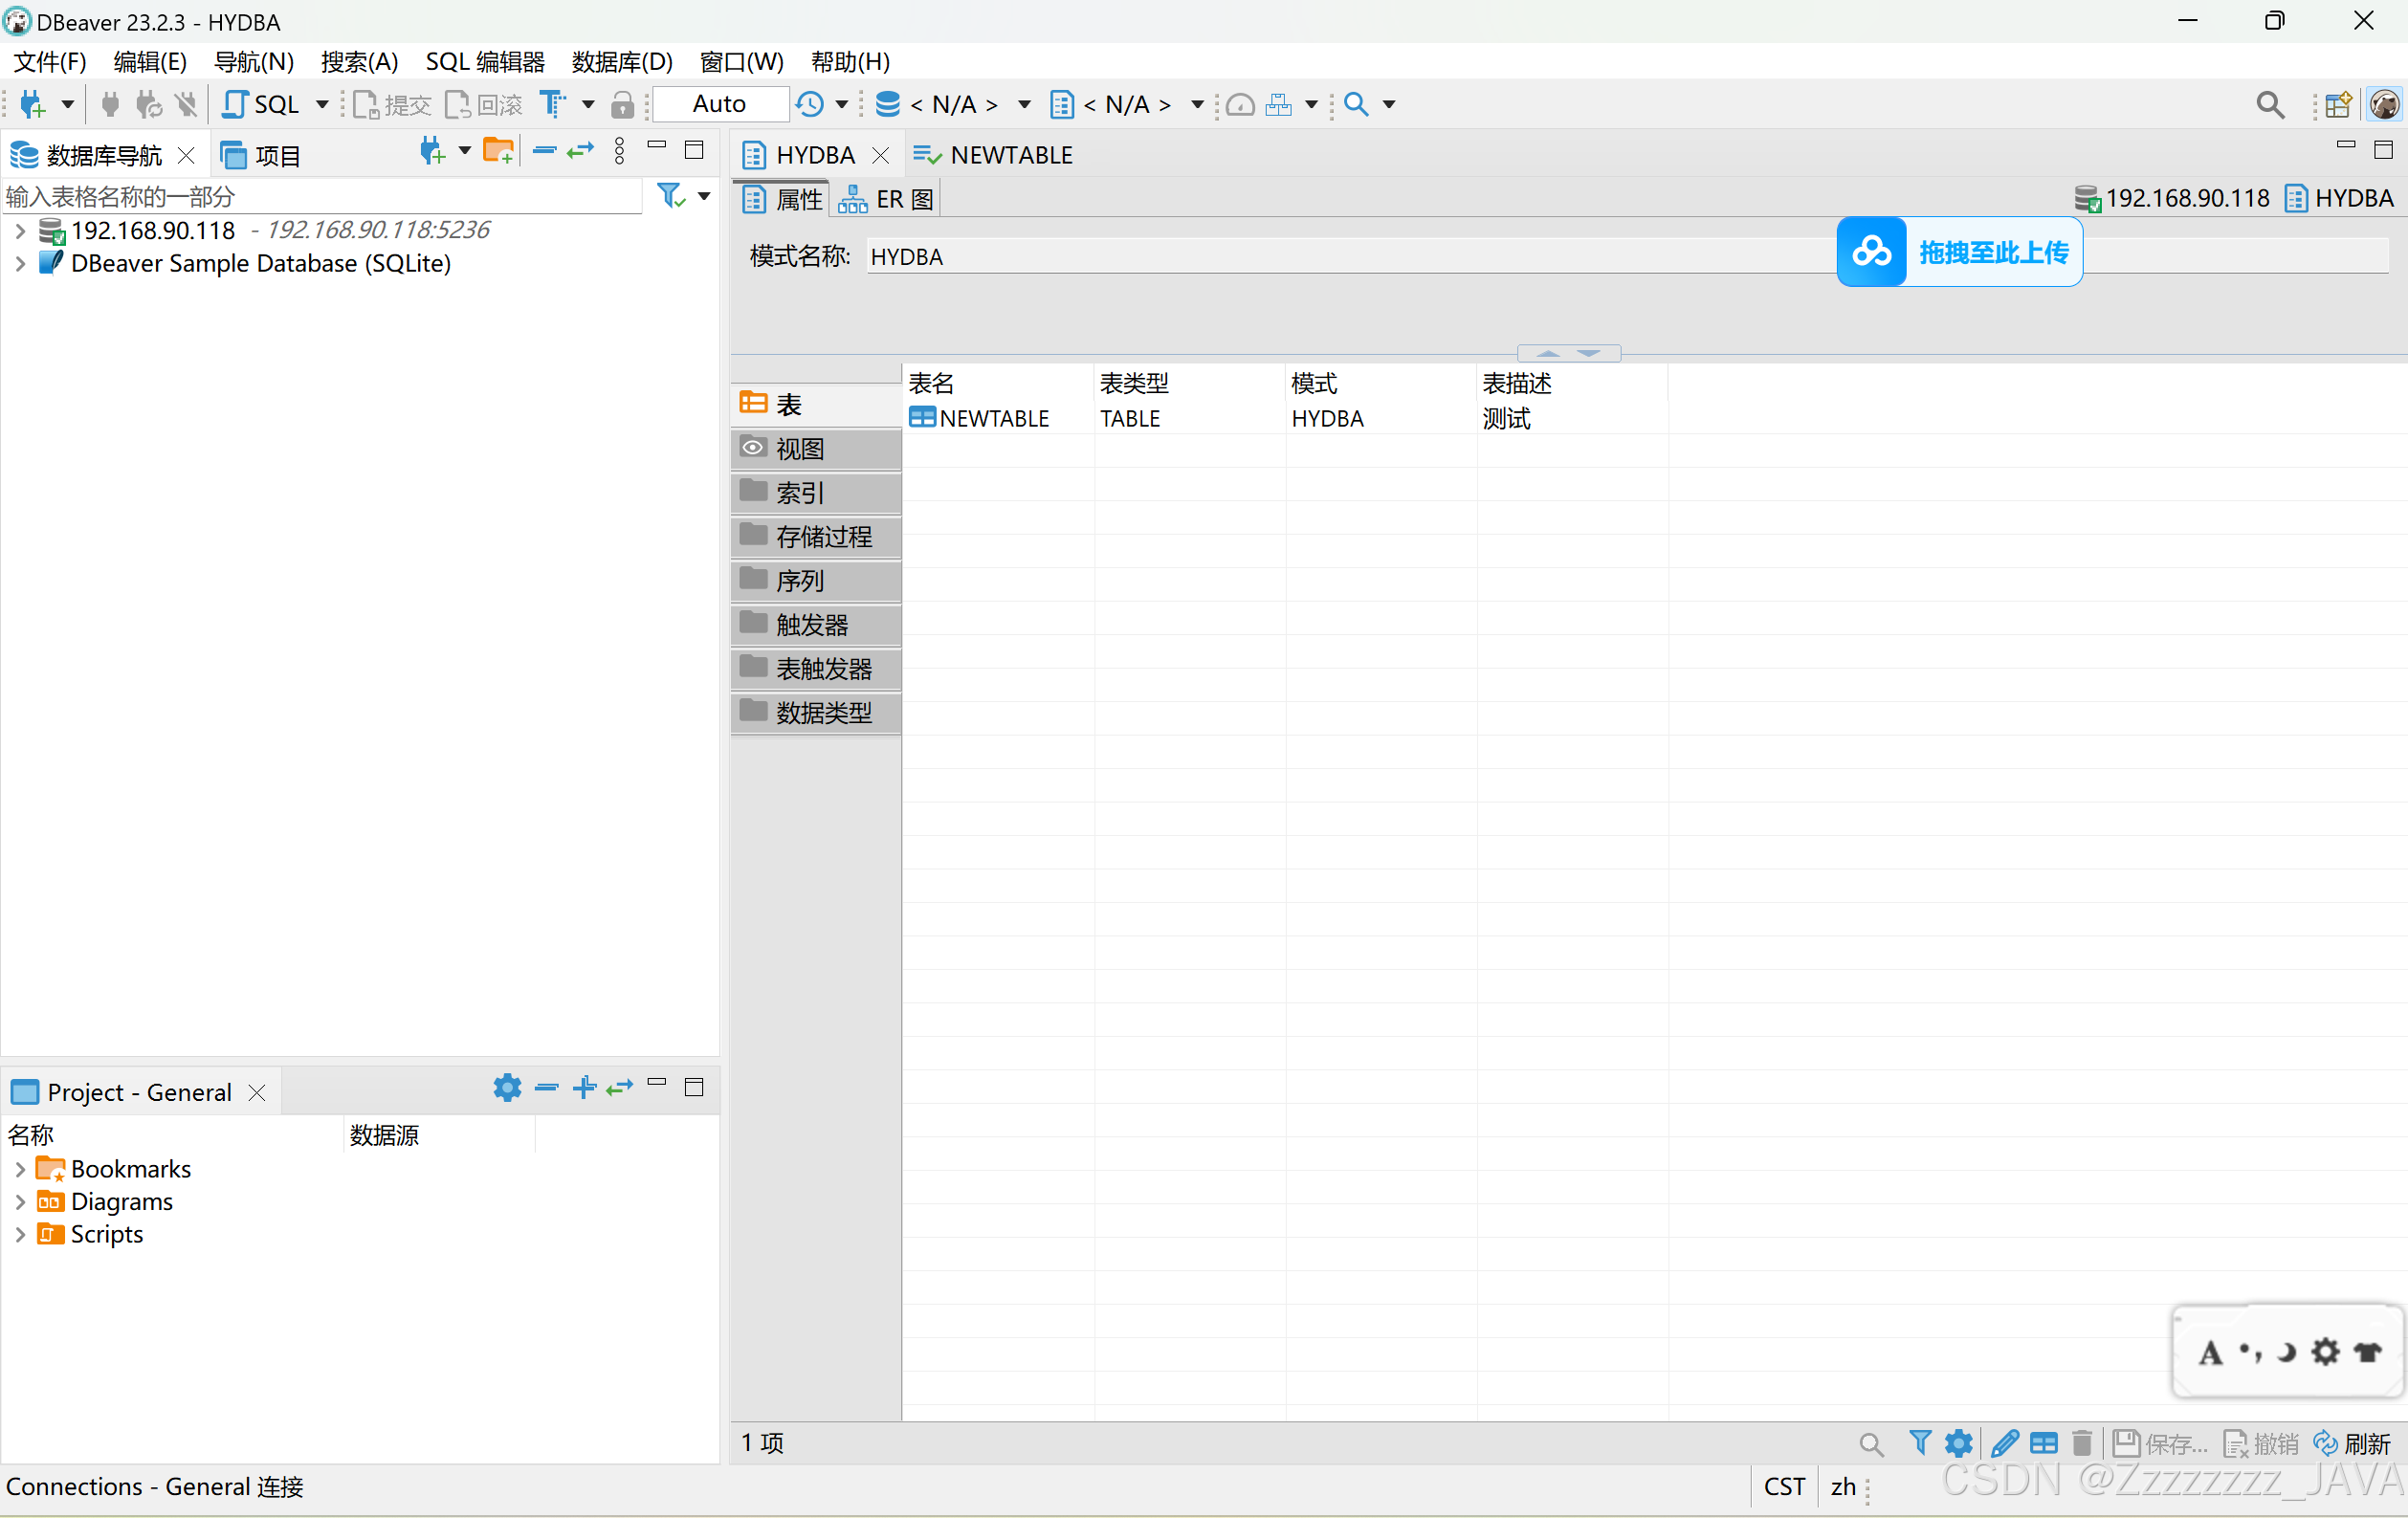
Task: Click the blue search magnifier in toolbar
Action: coord(1356,104)
